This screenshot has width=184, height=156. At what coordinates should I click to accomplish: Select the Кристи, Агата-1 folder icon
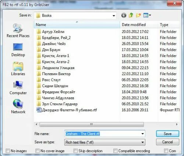39,56
